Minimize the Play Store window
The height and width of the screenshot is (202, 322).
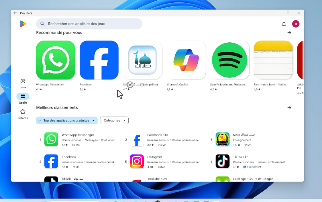tap(278, 13)
